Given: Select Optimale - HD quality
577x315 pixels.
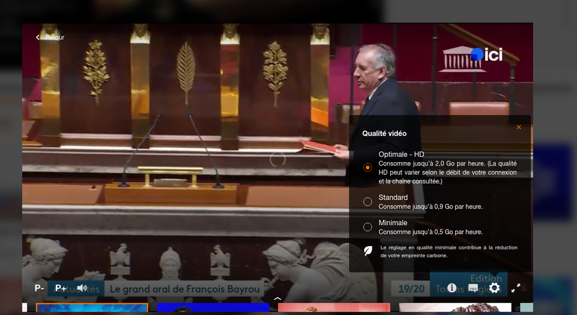Looking at the screenshot, I should tap(368, 167).
